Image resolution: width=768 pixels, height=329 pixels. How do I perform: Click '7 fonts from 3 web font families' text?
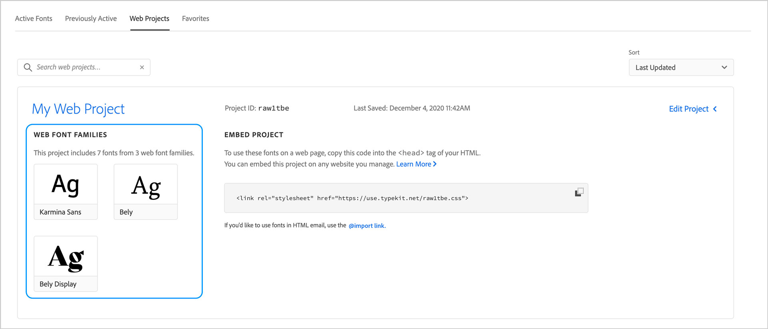coord(146,153)
